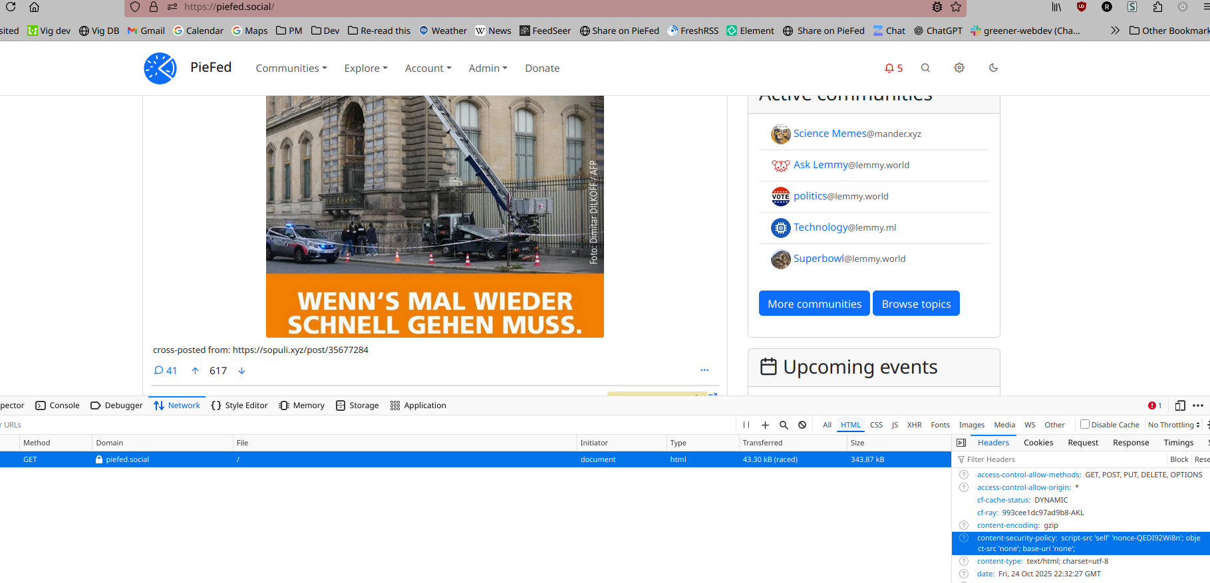This screenshot has height=583, width=1210.
Task: Upvote the post with 617 points
Action: (x=195, y=371)
